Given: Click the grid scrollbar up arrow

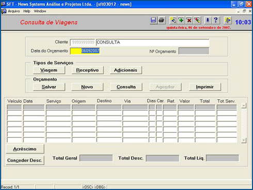Looking at the screenshot, I should (244, 106).
